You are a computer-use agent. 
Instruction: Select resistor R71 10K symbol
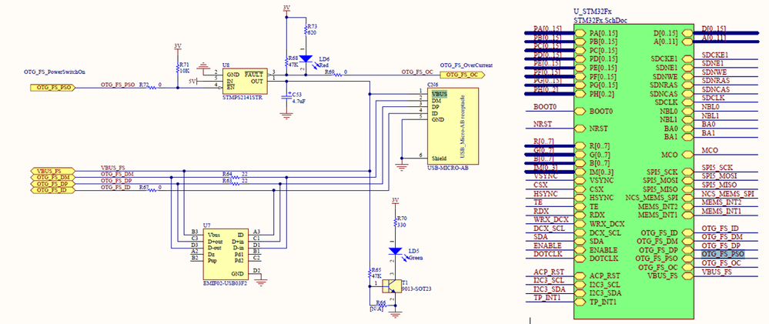[x=178, y=67]
